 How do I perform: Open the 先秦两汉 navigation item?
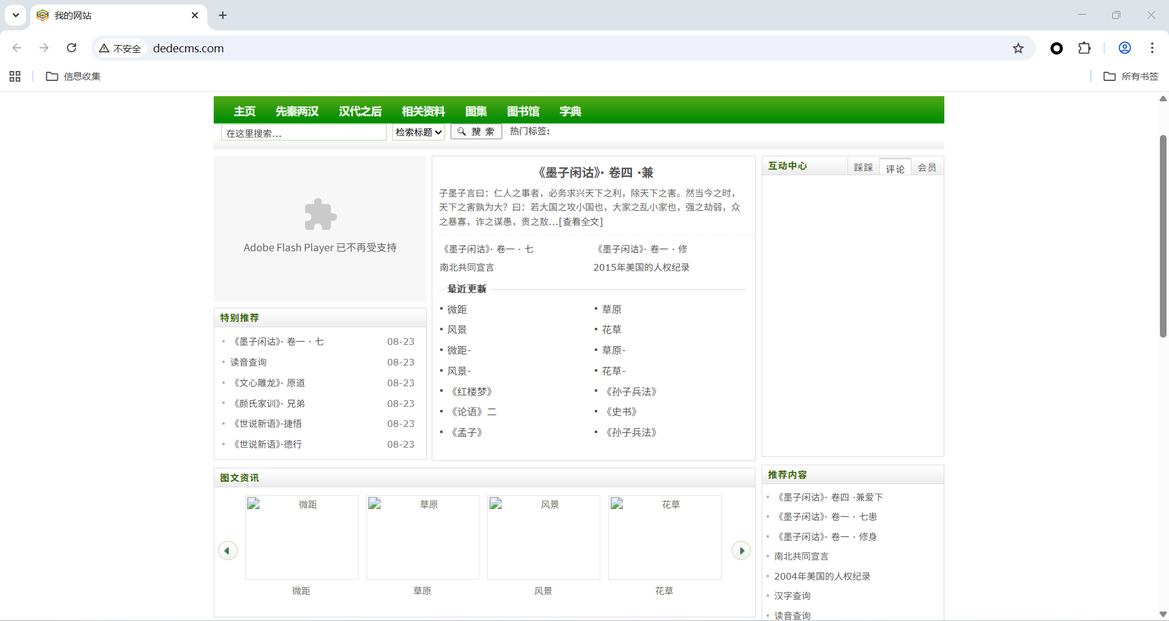(x=297, y=111)
